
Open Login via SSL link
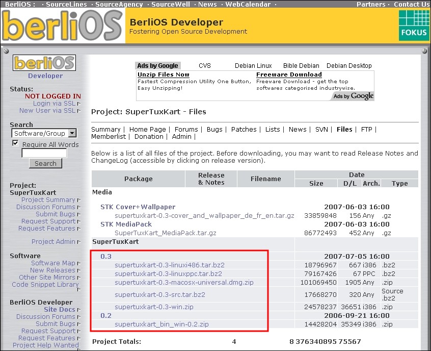pos(54,104)
